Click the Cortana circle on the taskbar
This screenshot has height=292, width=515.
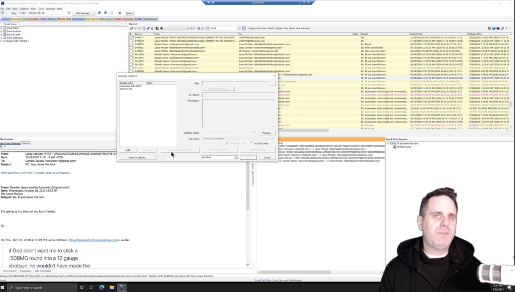(81, 288)
